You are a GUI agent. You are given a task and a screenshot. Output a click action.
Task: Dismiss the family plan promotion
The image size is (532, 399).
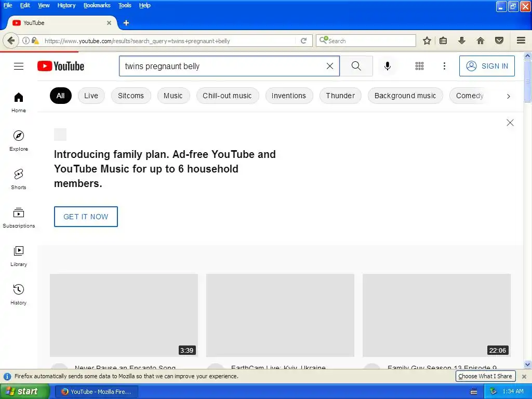(x=510, y=123)
